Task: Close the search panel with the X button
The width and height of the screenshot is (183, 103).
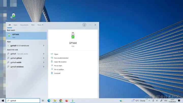Action: [x=95, y=25]
